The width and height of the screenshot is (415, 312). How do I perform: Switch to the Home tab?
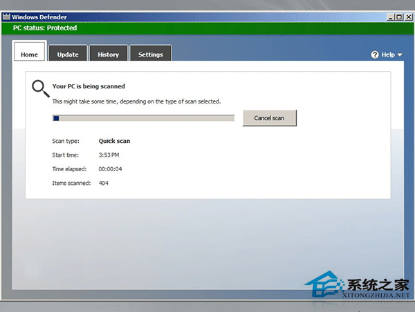click(29, 51)
